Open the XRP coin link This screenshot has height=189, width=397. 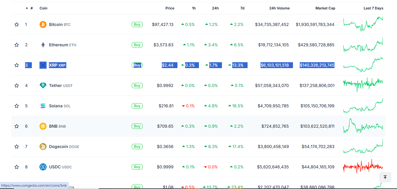click(57, 65)
